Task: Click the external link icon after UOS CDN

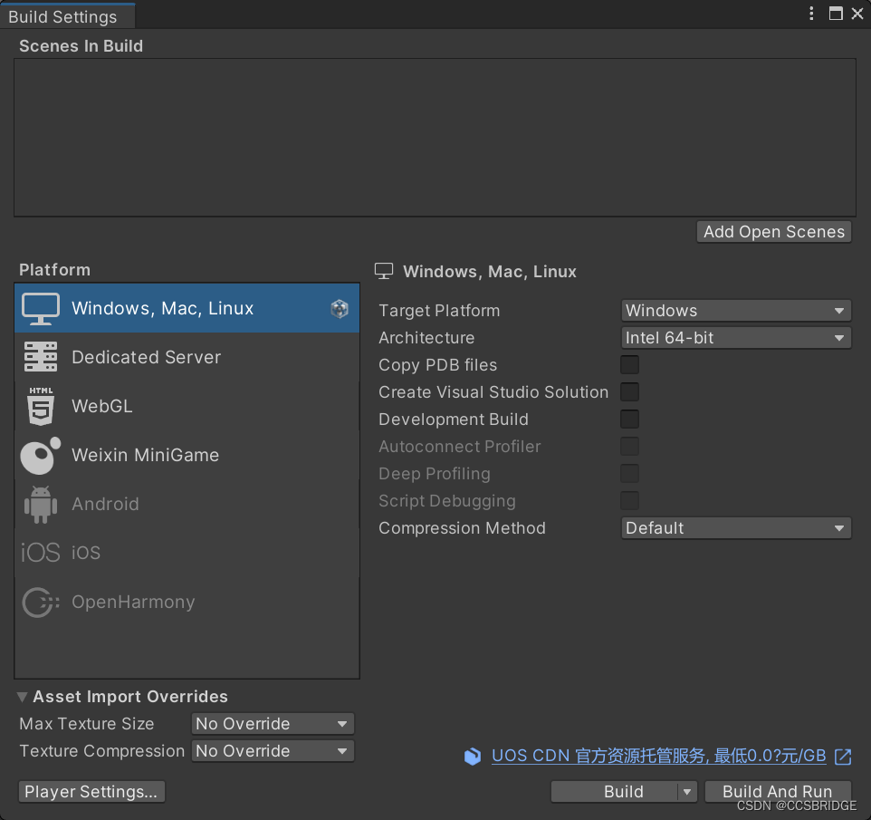Action: [843, 756]
